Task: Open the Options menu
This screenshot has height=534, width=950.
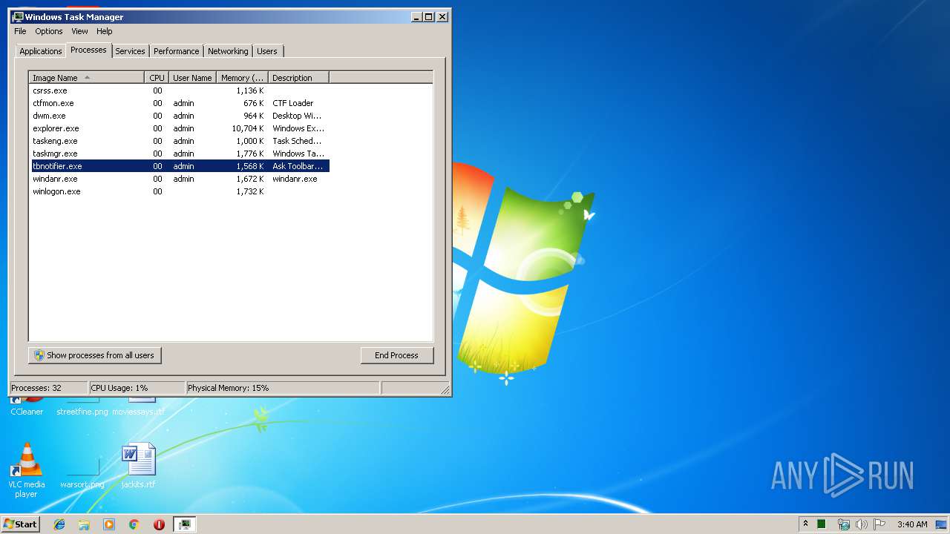Action: tap(49, 31)
